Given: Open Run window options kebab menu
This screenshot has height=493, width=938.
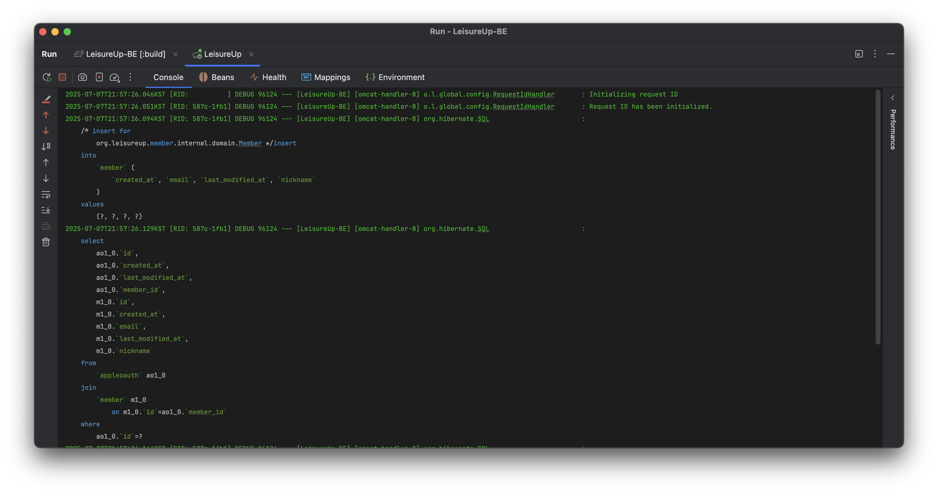Looking at the screenshot, I should pyautogui.click(x=875, y=54).
